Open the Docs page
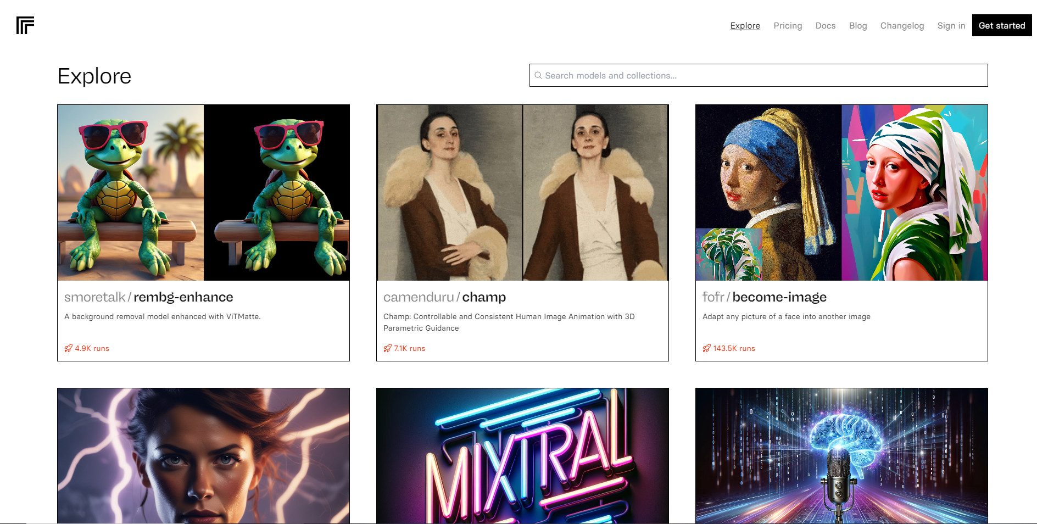This screenshot has height=524, width=1037. (825, 26)
